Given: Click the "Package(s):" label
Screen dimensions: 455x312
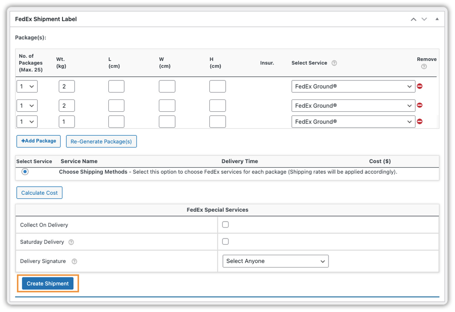Looking at the screenshot, I should click(30, 38).
